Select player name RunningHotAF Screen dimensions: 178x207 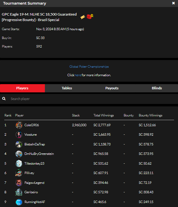35,202
